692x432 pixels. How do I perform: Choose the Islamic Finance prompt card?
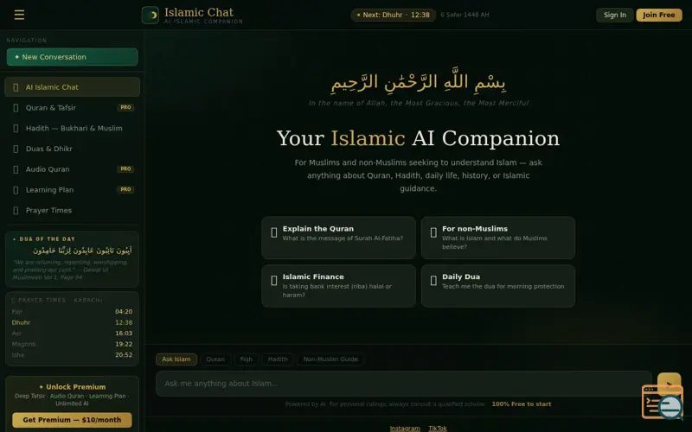[x=338, y=286]
